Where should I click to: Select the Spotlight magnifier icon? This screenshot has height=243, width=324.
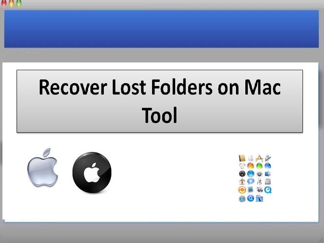[251, 198]
